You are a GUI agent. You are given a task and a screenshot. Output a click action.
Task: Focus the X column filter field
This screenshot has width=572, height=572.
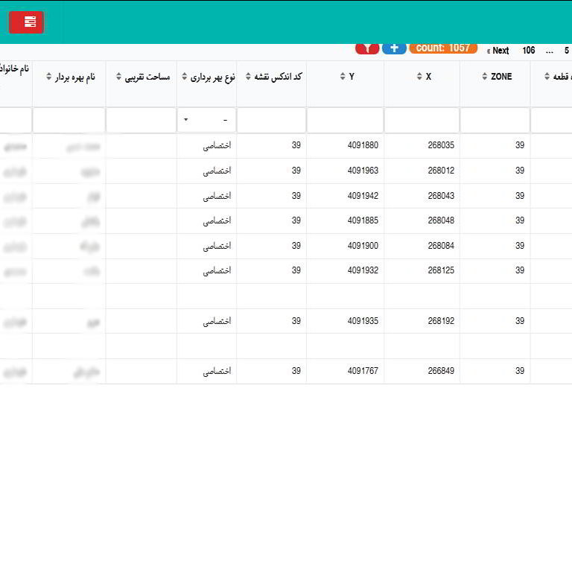coord(422,120)
